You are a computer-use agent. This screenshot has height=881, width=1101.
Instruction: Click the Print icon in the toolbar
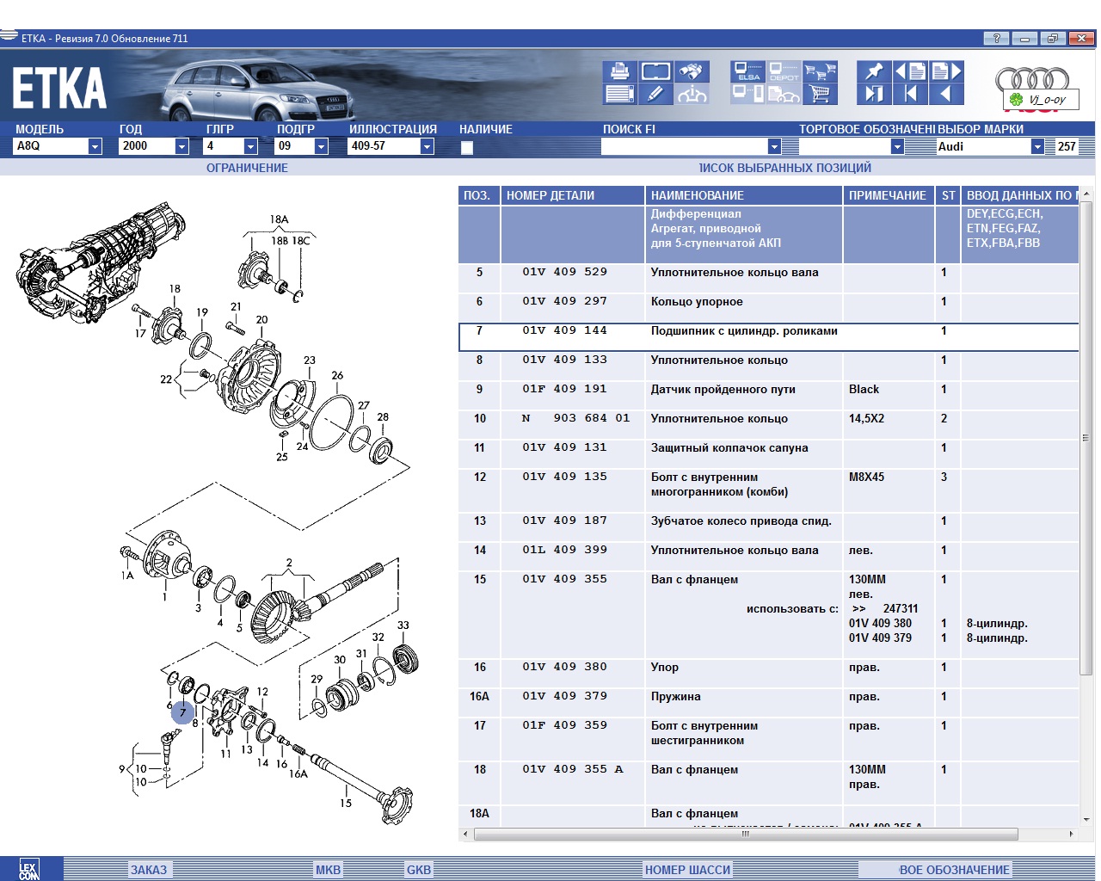619,71
